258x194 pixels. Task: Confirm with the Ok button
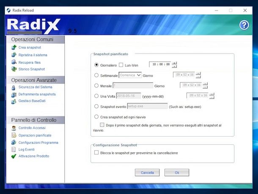(x=177, y=172)
